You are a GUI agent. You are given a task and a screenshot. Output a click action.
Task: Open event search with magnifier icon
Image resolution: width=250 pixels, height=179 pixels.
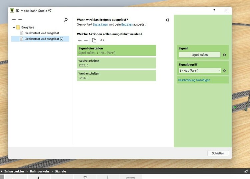[x=66, y=20]
